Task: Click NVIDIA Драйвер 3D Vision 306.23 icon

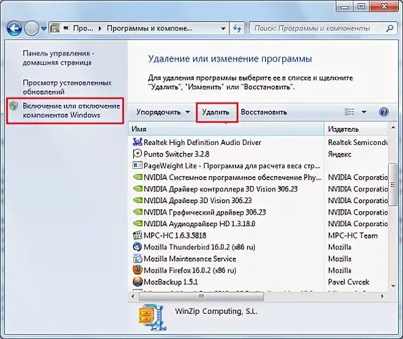Action: click(x=138, y=200)
